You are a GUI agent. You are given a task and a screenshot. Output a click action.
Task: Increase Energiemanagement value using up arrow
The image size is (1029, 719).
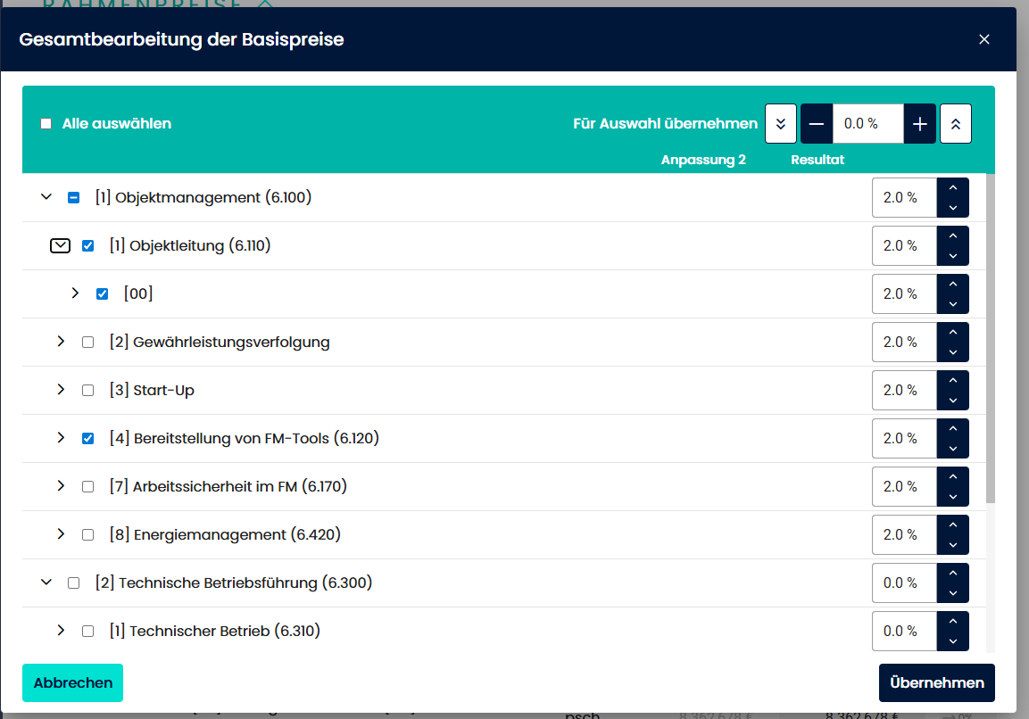[x=953, y=525]
